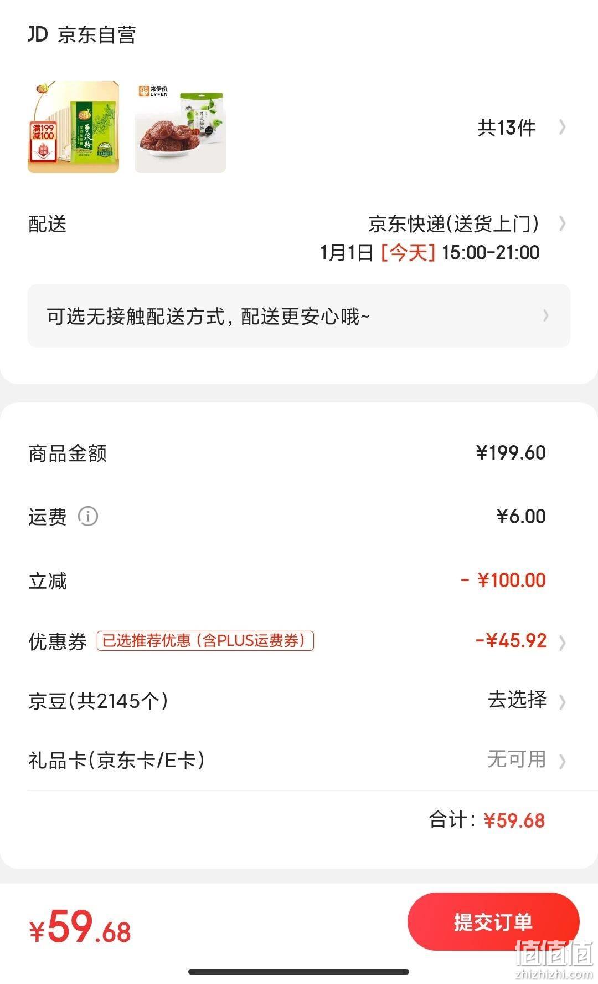Expand the 共13件 item list chevron
Image resolution: width=598 pixels, height=984 pixels.
563,128
